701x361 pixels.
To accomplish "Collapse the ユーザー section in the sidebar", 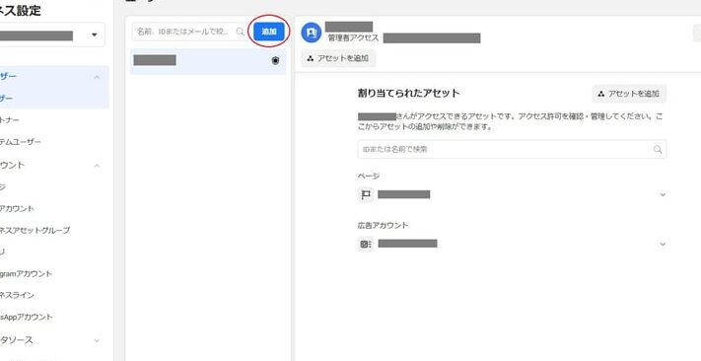I will [97, 77].
